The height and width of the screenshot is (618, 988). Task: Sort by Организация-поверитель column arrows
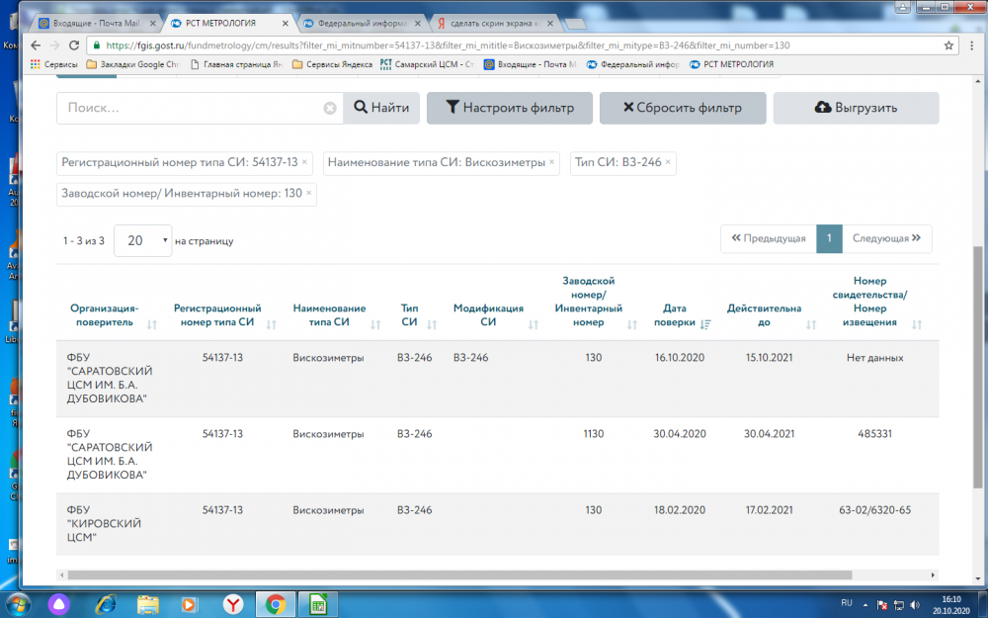point(152,324)
